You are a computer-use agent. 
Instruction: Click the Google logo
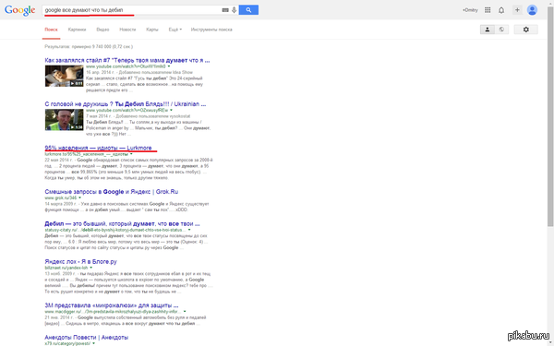coord(19,10)
